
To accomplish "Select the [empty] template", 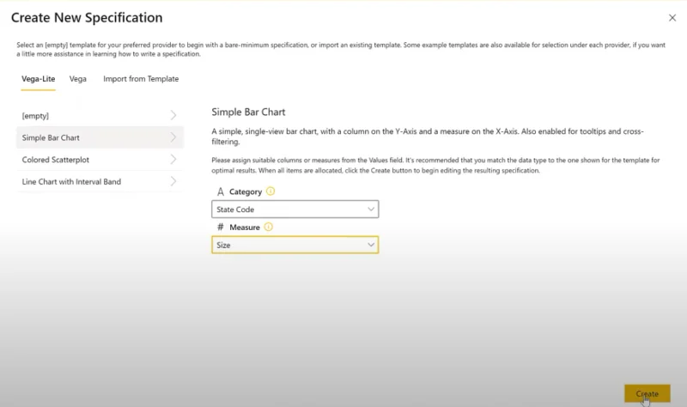I will (100, 116).
